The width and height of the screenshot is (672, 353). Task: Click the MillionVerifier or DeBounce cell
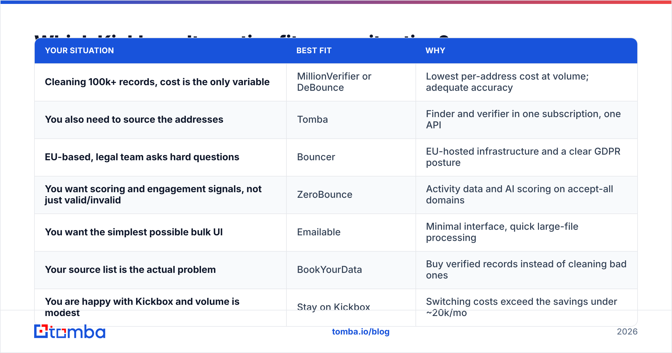(351, 82)
